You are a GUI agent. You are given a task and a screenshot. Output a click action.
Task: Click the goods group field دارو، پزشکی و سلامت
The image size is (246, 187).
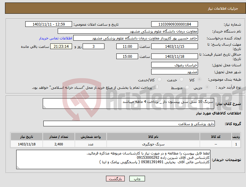[129, 124]
